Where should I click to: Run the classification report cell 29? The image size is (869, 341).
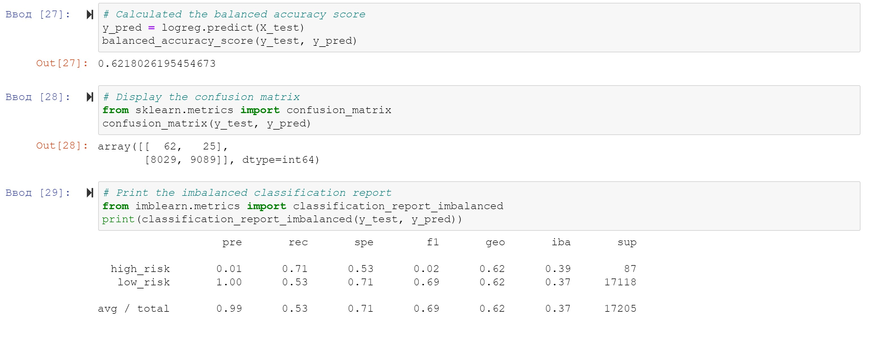tap(90, 193)
